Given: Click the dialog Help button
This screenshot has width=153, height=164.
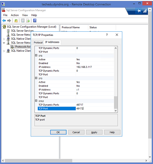Looking at the screenshot, I should 112,132.
